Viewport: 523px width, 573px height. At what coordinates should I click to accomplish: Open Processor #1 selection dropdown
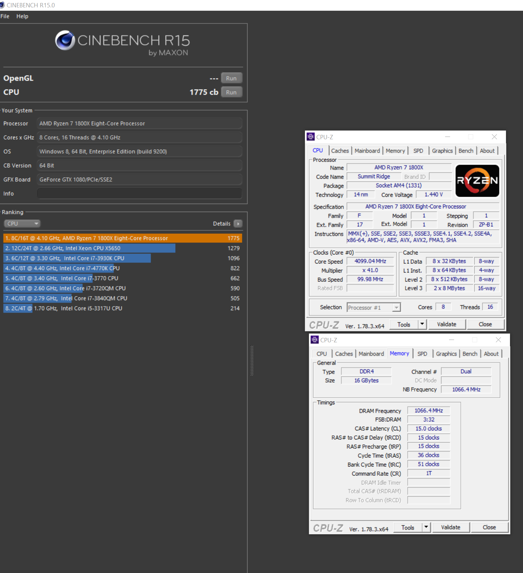pos(374,308)
